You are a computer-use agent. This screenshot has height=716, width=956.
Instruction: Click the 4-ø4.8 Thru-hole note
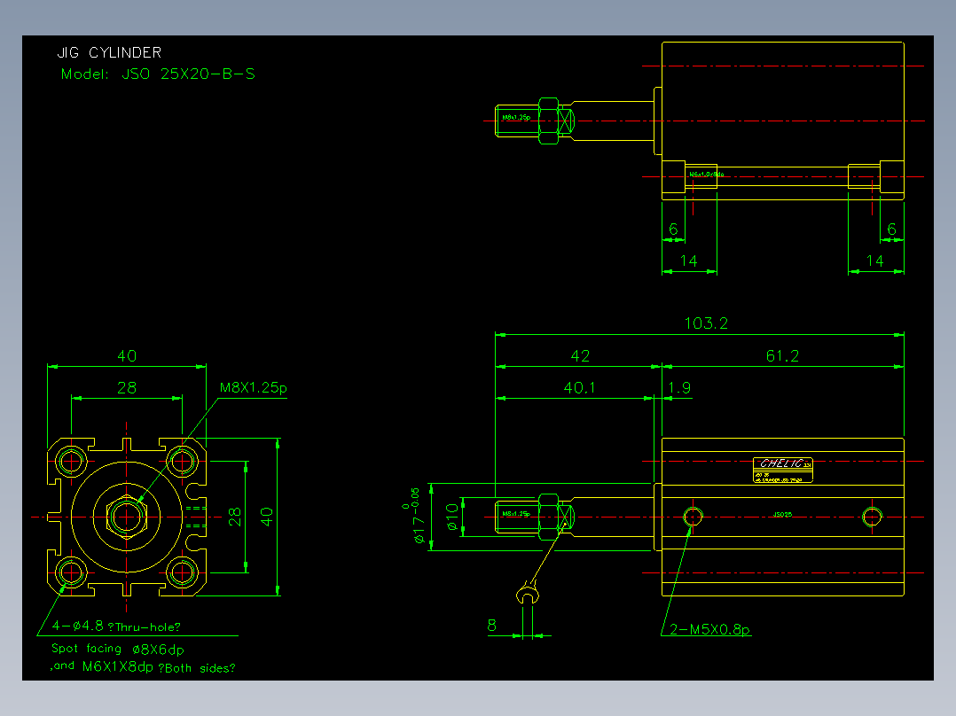click(x=116, y=626)
